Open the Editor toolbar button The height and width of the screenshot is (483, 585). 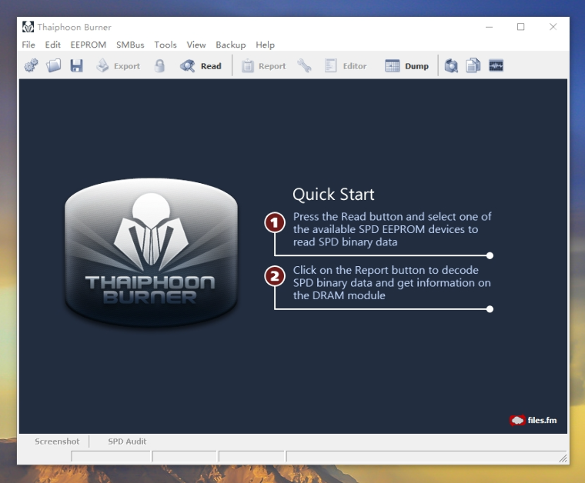tap(346, 66)
